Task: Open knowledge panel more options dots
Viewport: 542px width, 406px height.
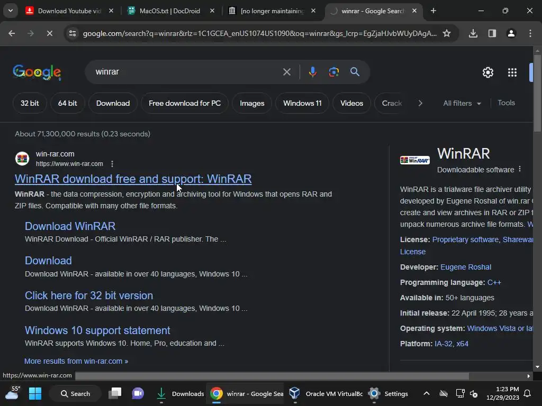Action: click(x=520, y=169)
